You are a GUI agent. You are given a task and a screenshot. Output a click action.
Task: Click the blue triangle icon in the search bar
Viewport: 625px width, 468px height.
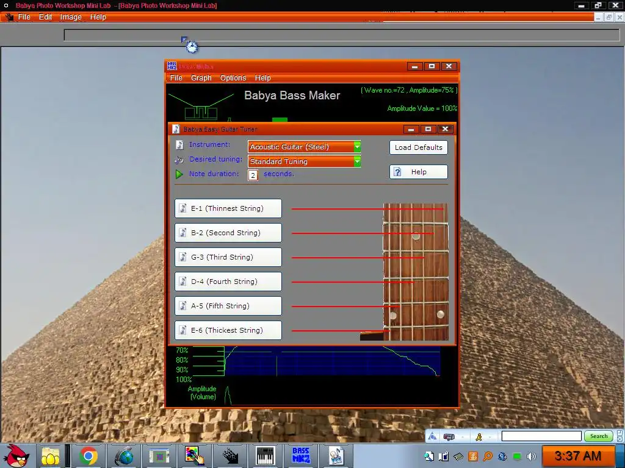[x=433, y=436]
